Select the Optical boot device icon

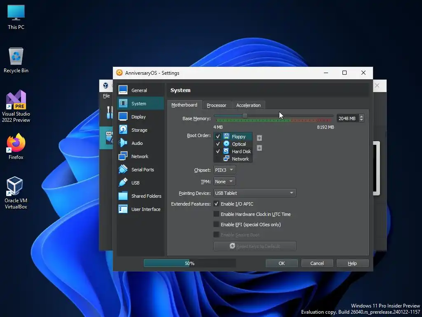226,144
